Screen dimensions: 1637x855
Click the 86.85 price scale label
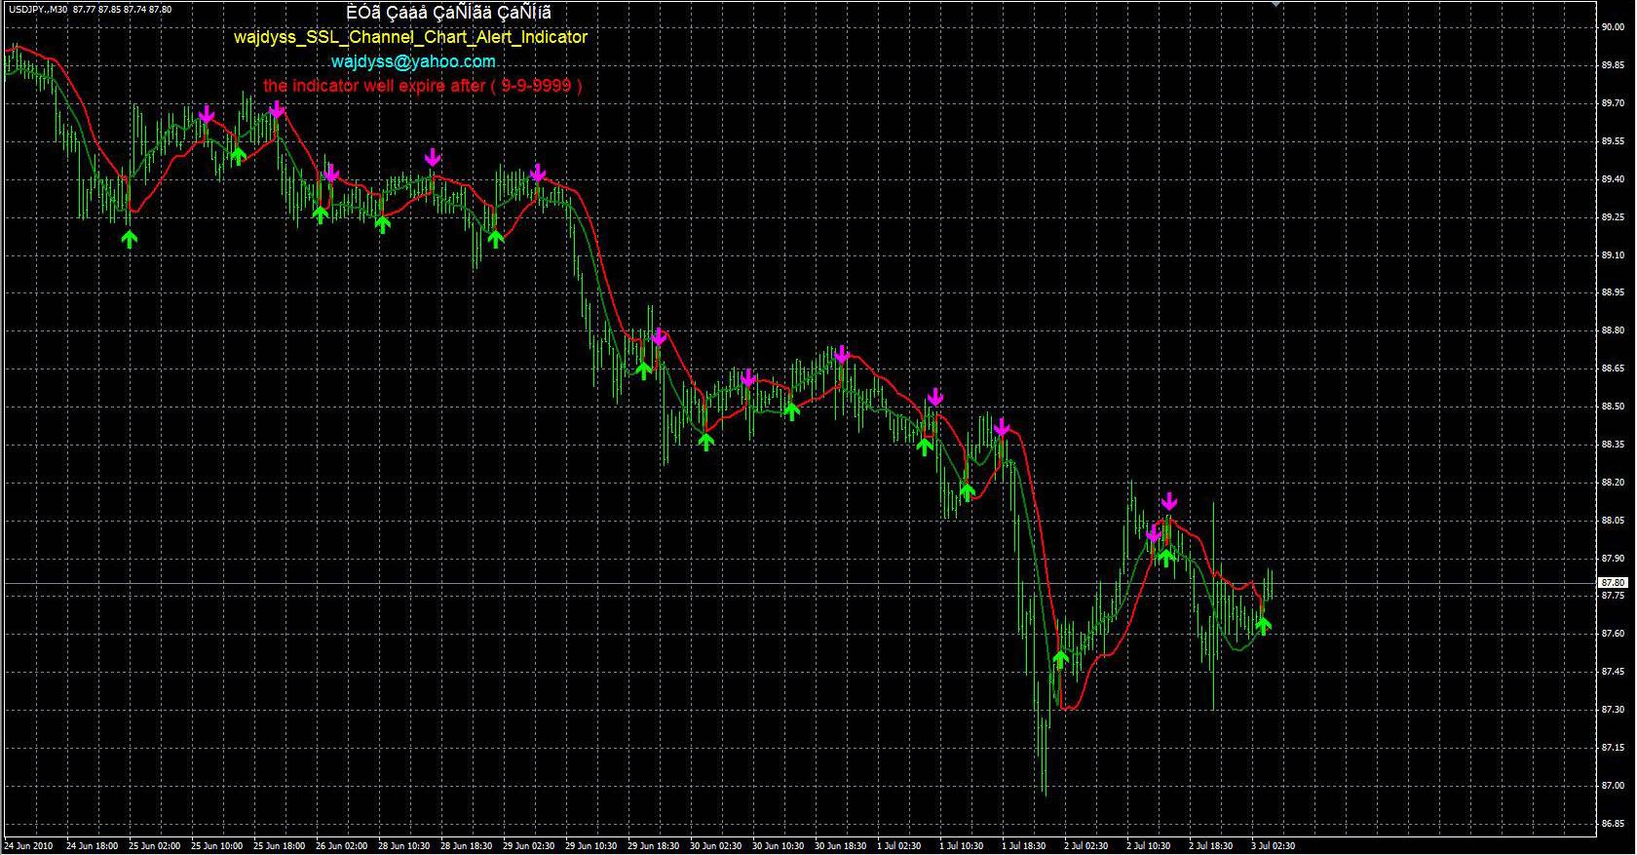click(x=1612, y=824)
